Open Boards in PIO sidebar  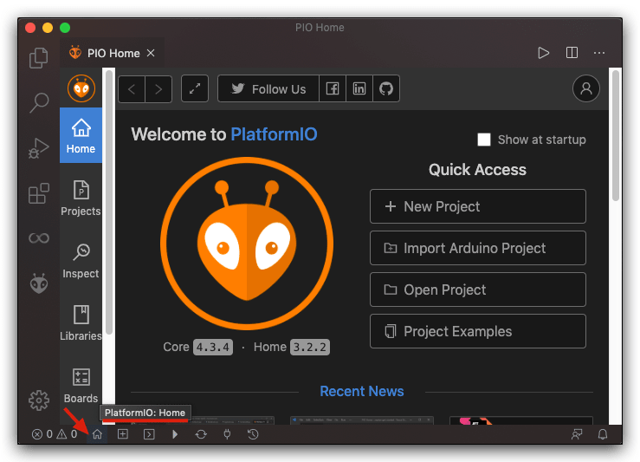click(x=81, y=385)
